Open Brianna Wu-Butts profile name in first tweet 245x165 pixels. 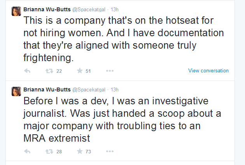(x=47, y=9)
